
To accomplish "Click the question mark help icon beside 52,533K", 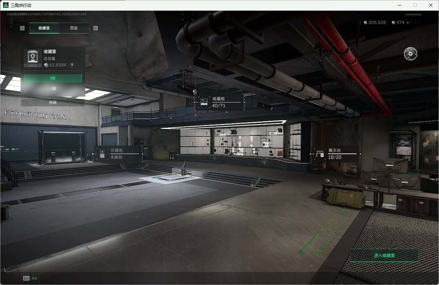I will point(72,65).
